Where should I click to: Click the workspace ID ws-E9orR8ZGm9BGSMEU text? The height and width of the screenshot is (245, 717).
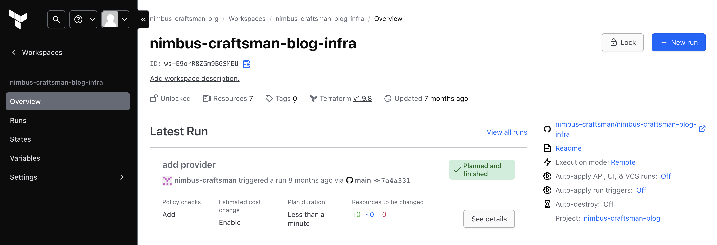(x=201, y=64)
